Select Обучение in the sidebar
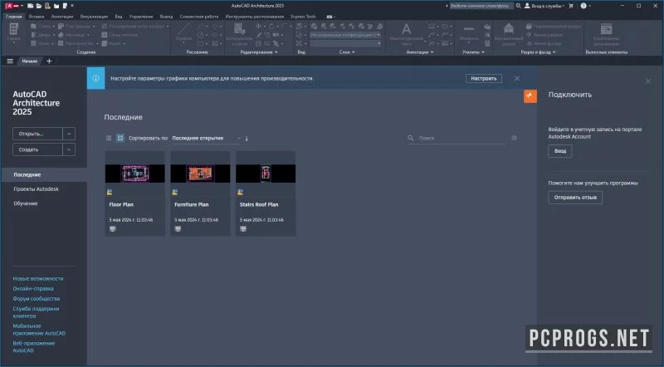This screenshot has width=664, height=367. 26,203
